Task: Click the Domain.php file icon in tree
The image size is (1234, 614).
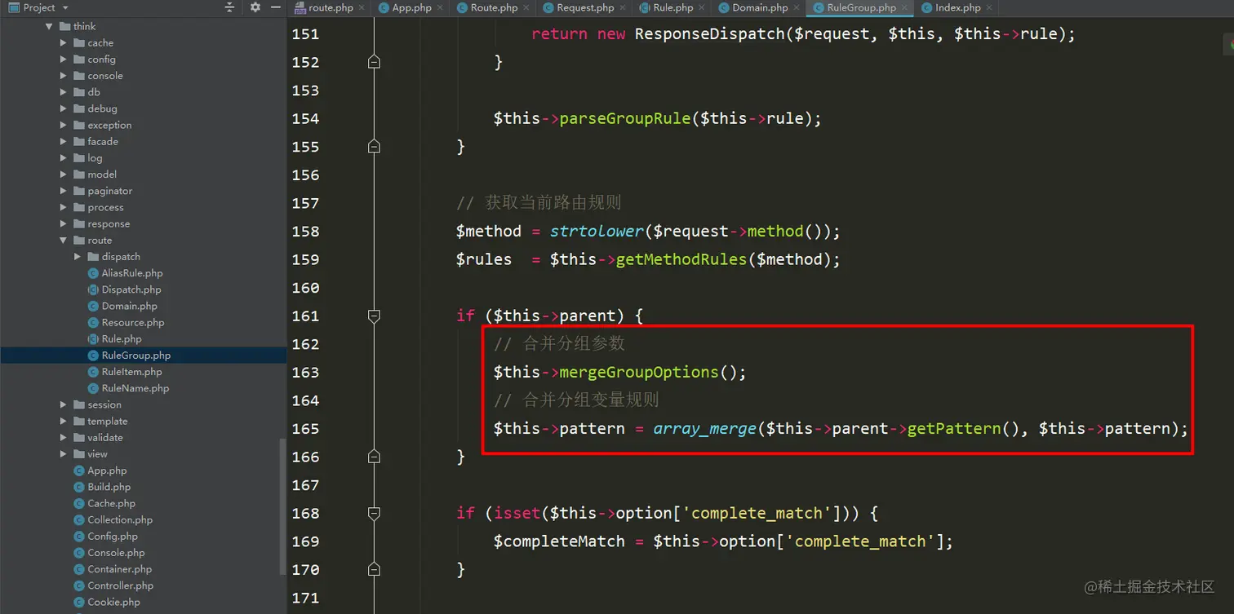Action: 93,306
